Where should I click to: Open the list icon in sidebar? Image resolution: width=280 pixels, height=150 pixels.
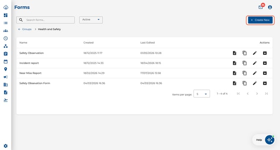pos(6,23)
